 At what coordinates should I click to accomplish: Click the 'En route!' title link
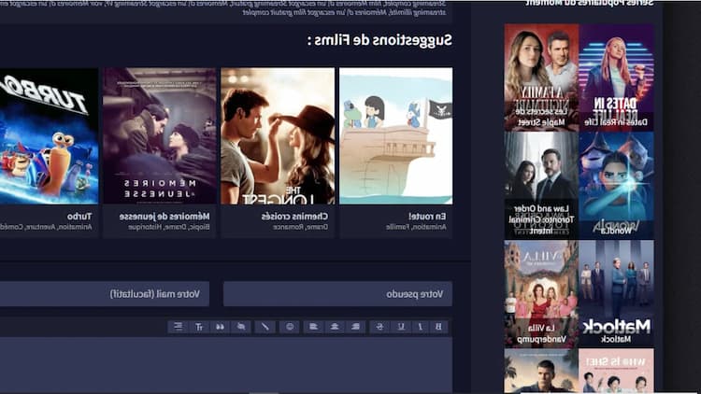(x=427, y=217)
